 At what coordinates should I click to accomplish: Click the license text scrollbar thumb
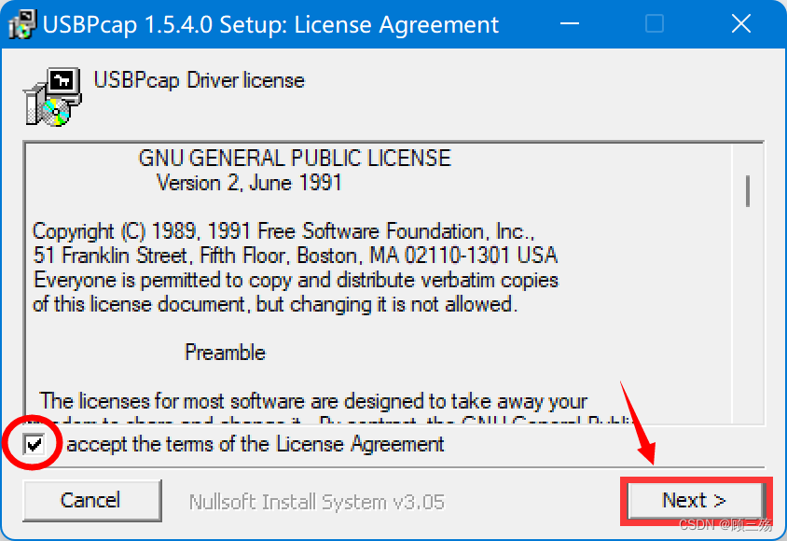coord(748,190)
